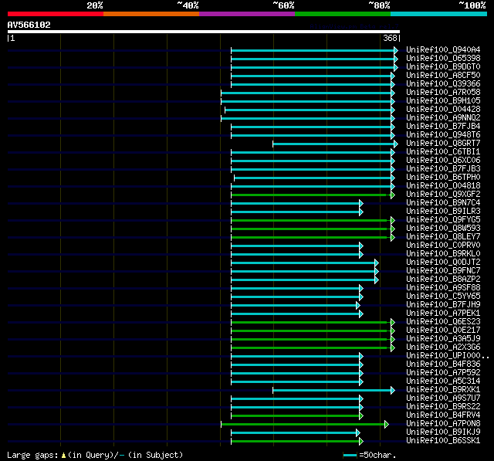494x461 pixels.
Task: Click the green arrowhead of the UniRef100_Q6ES23 alignment
Action: [x=391, y=322]
